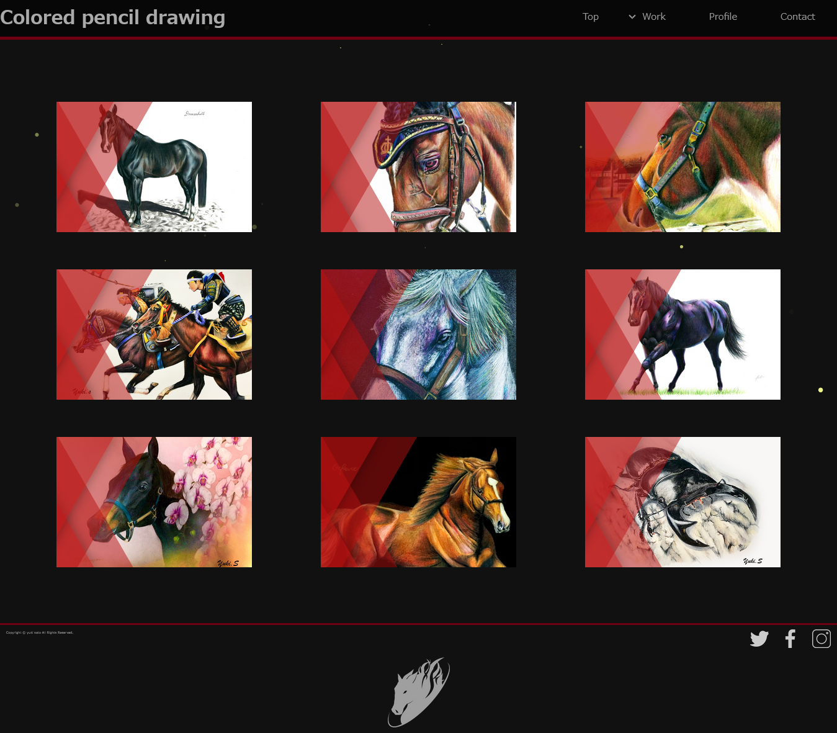This screenshot has width=837, height=733.
Task: Click the Work menu label
Action: pyautogui.click(x=654, y=17)
